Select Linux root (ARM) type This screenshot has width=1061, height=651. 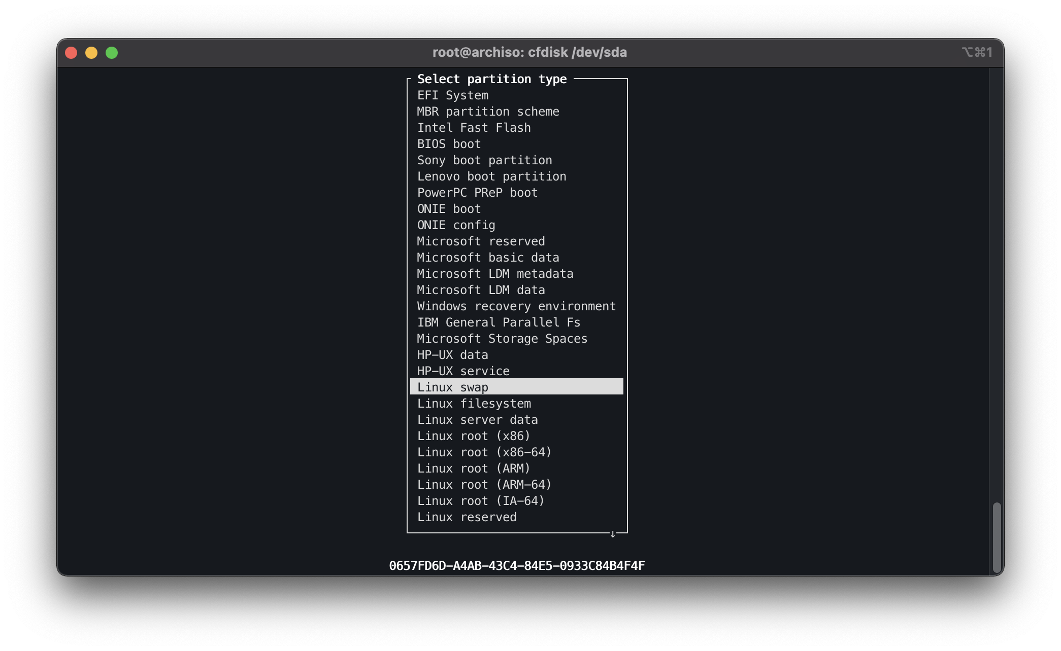click(x=474, y=468)
